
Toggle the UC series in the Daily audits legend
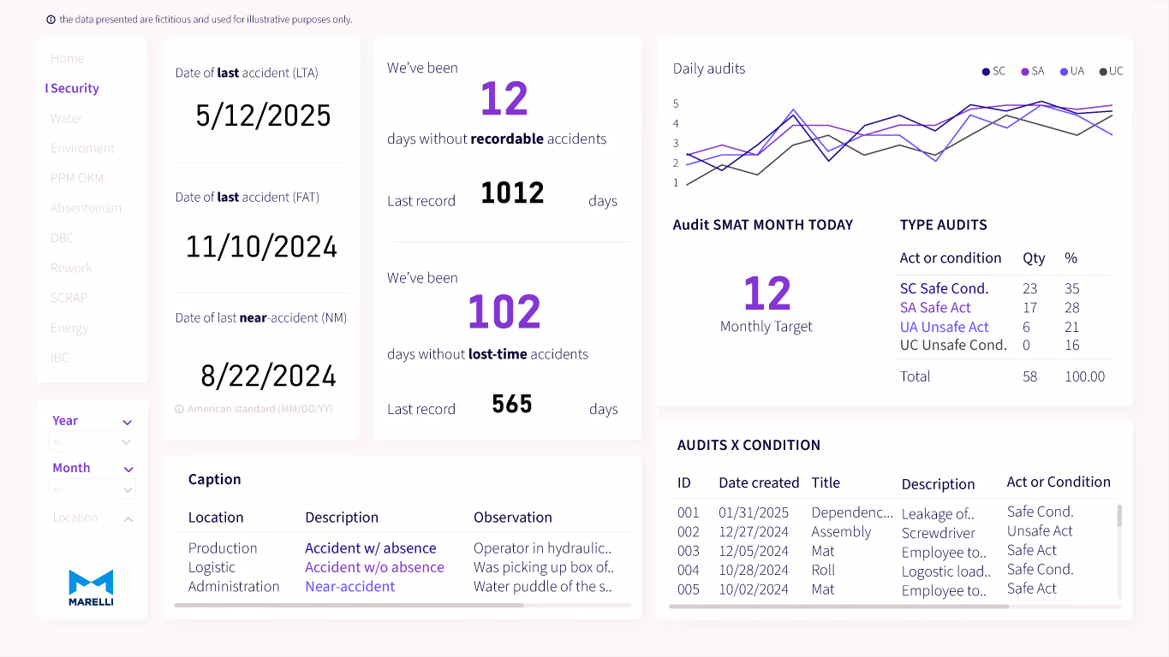[x=1111, y=71]
